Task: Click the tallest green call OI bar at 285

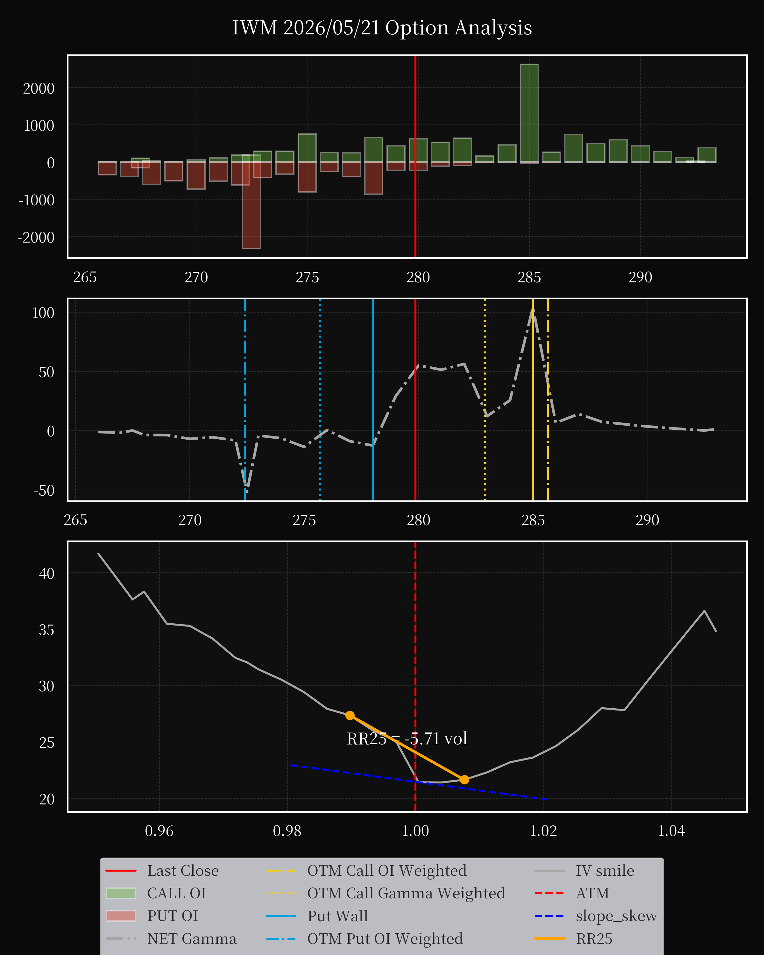Action: point(529,113)
